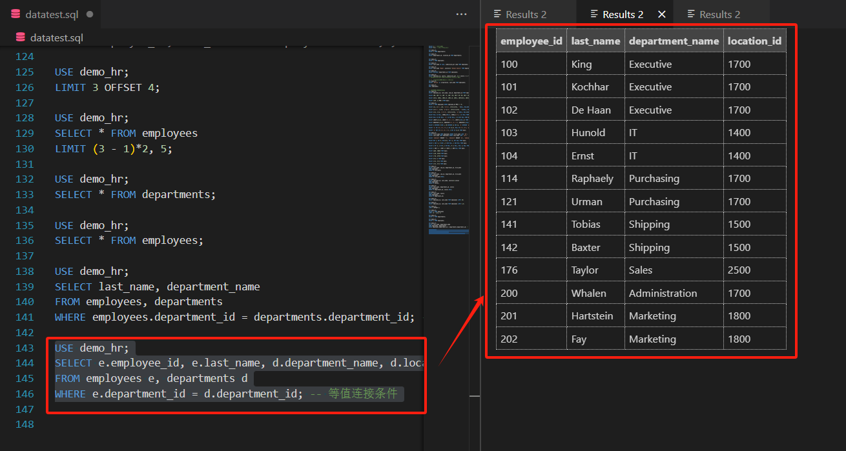The width and height of the screenshot is (846, 451).
Task: Click line number 133 in the gutter
Action: point(25,194)
